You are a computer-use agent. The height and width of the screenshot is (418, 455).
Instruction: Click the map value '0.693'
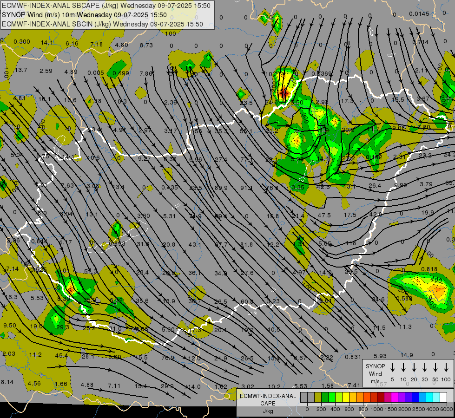coord(117,244)
